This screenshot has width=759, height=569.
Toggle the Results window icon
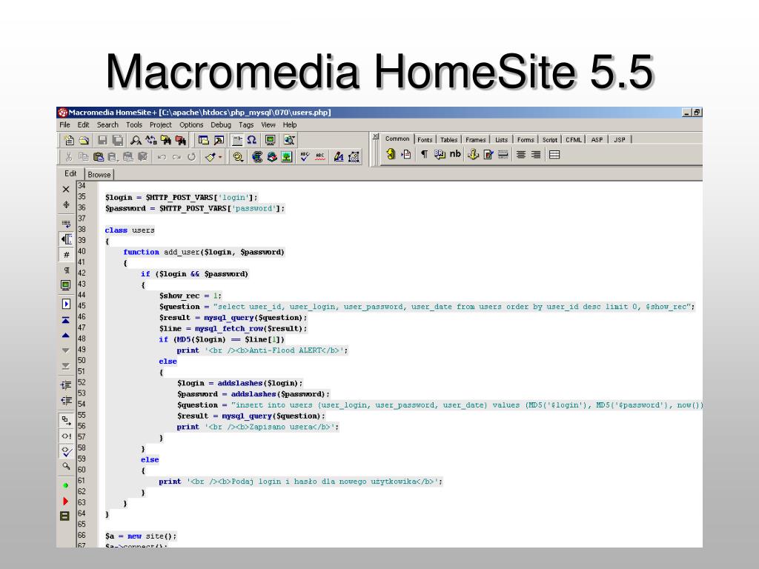point(219,140)
